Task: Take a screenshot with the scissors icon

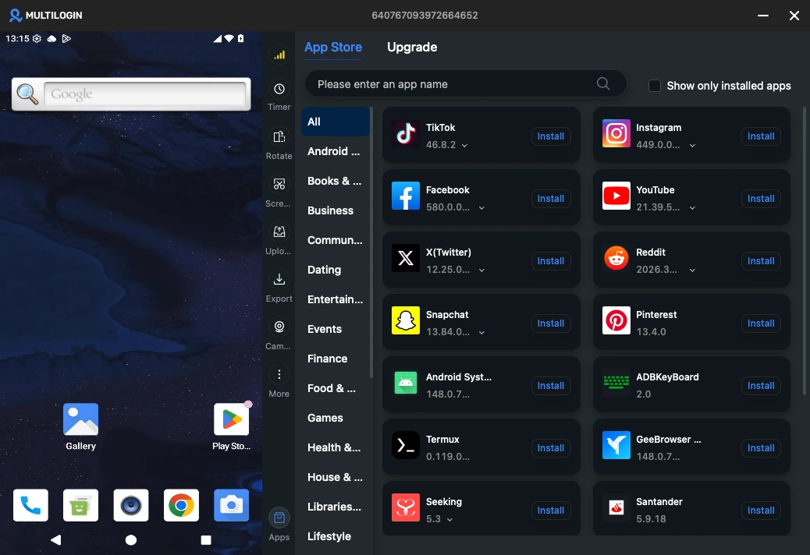Action: point(279,184)
